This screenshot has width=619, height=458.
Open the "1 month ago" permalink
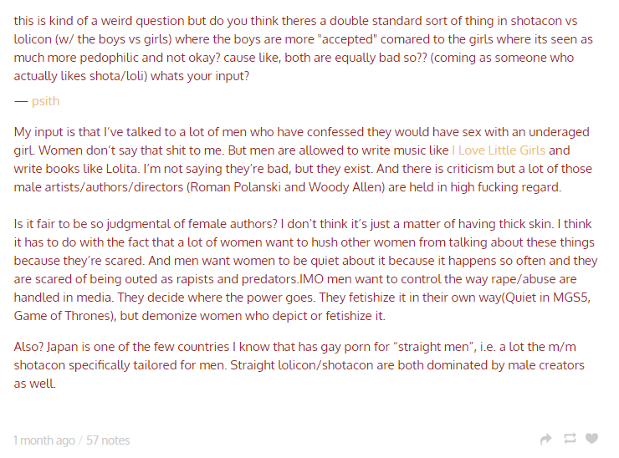pos(44,440)
